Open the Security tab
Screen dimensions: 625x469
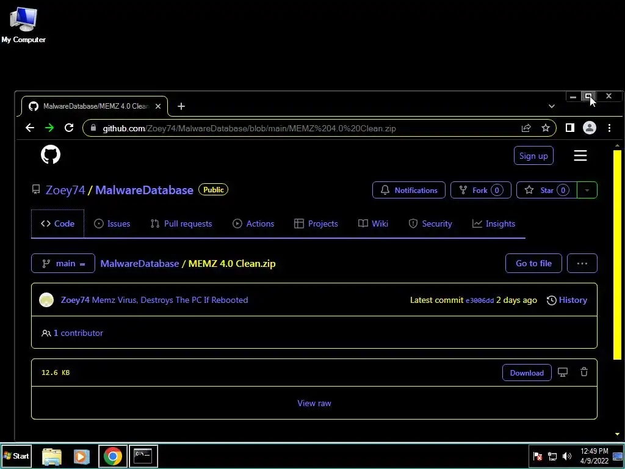tap(430, 224)
